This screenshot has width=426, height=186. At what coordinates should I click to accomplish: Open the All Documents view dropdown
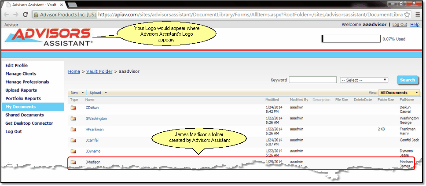point(399,93)
